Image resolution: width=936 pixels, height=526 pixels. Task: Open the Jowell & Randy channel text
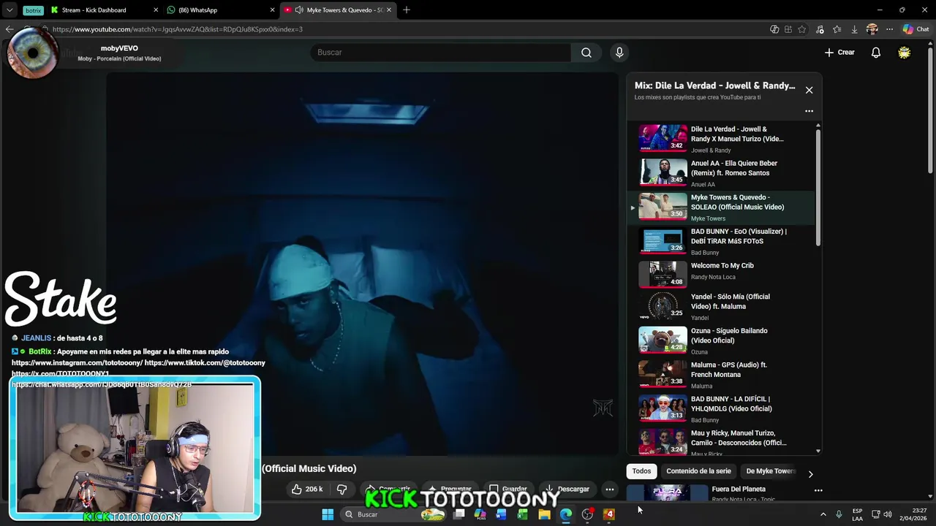(x=711, y=150)
